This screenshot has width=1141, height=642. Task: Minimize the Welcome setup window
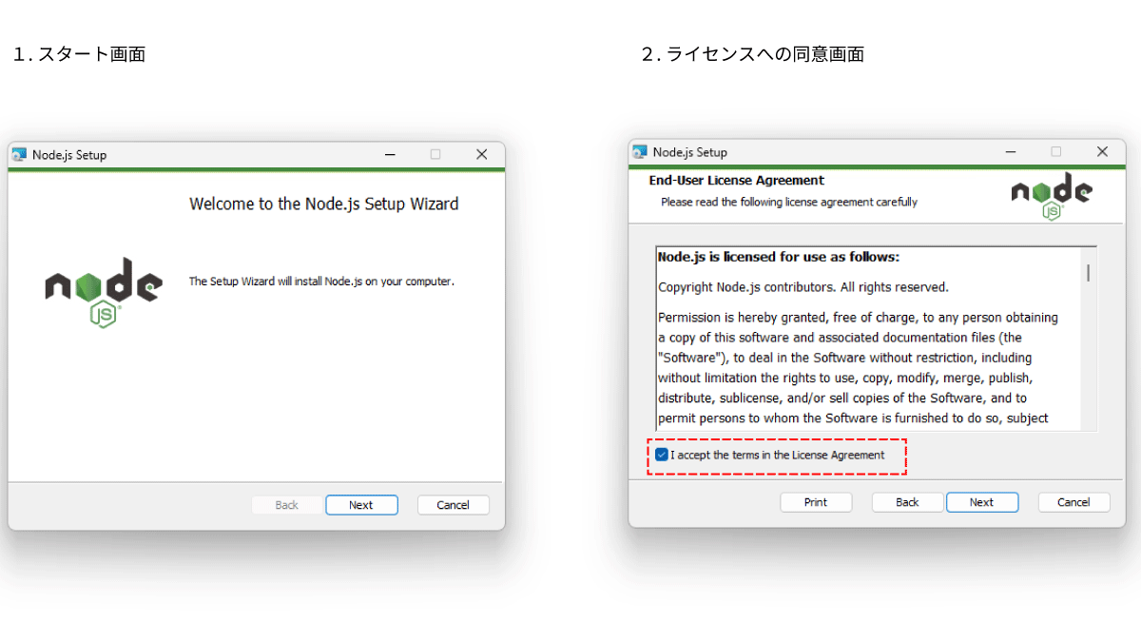pos(390,155)
